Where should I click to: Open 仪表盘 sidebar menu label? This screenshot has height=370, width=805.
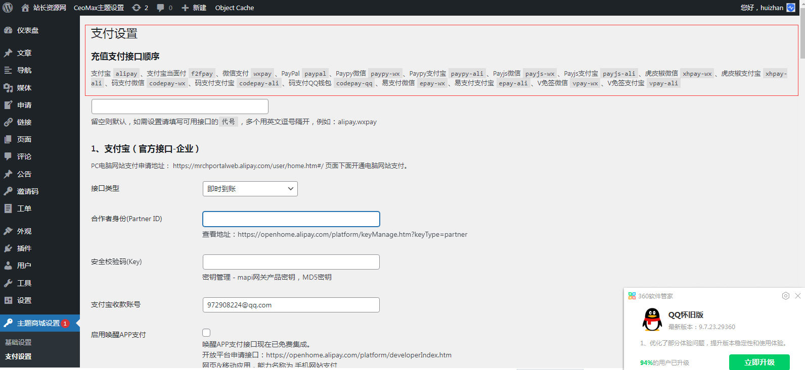pyautogui.click(x=28, y=30)
